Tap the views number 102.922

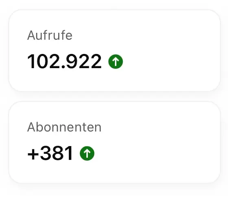tap(64, 61)
